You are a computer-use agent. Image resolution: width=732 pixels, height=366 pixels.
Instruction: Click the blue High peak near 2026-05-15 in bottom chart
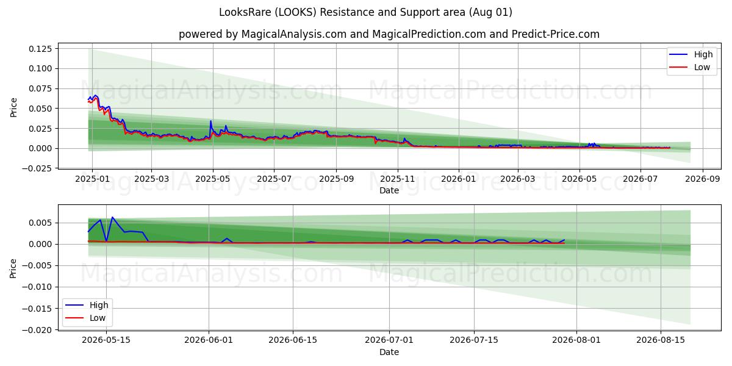click(x=112, y=217)
